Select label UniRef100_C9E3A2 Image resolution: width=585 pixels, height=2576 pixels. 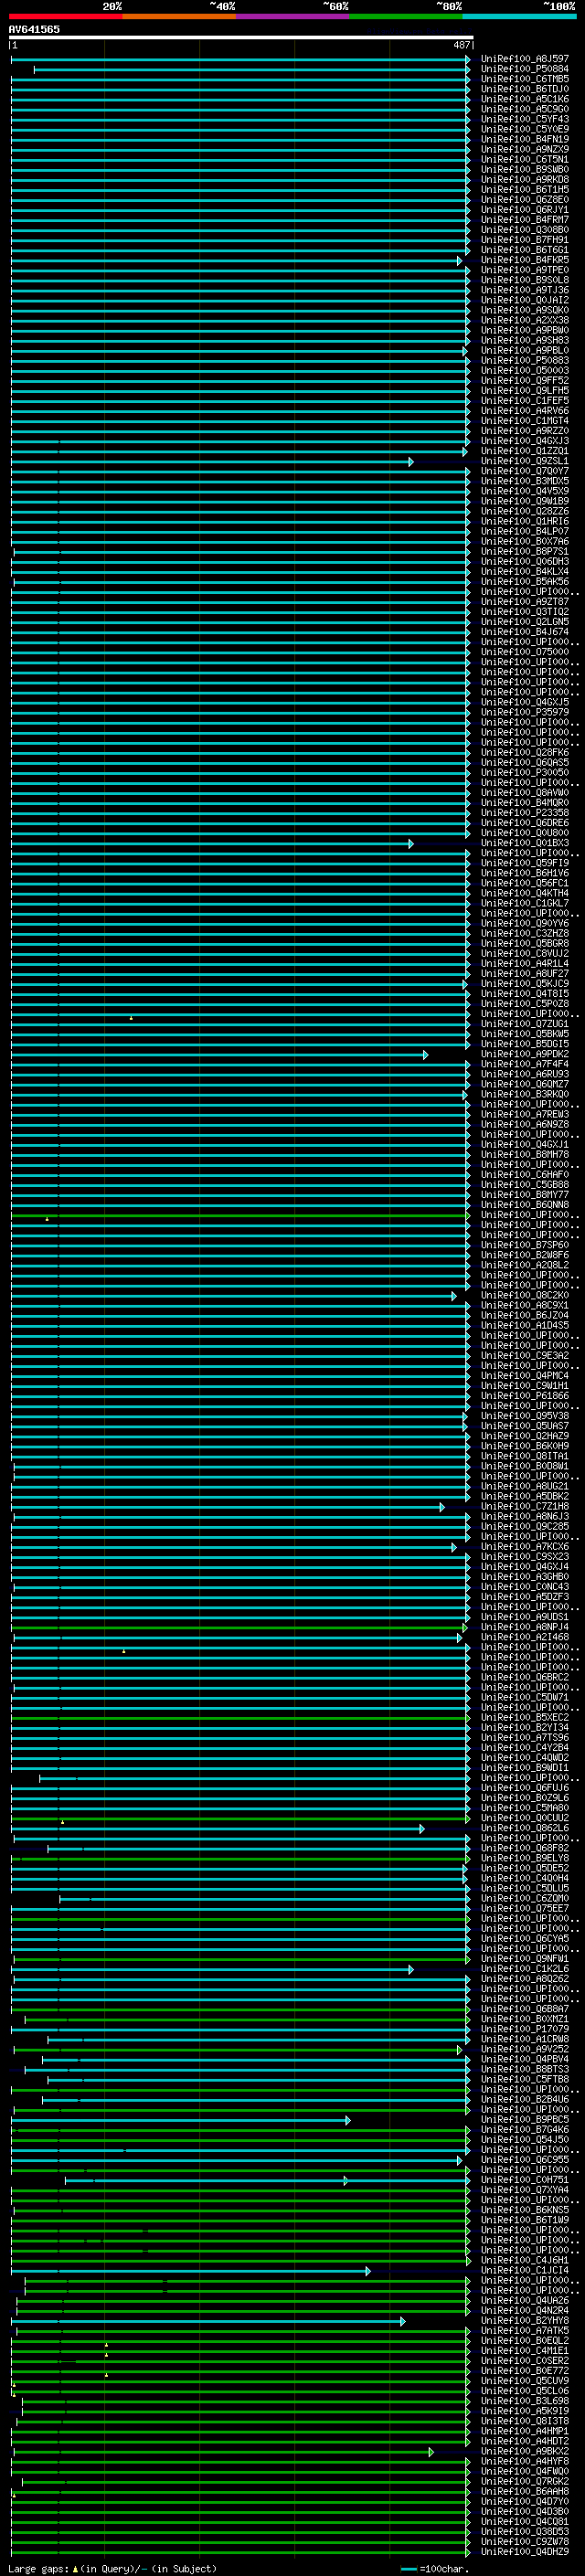pos(525,1356)
